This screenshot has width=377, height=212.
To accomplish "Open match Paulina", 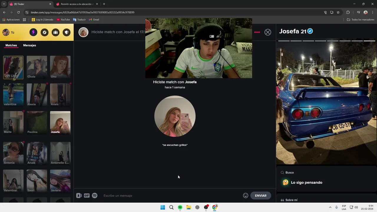I will tap(37, 122).
